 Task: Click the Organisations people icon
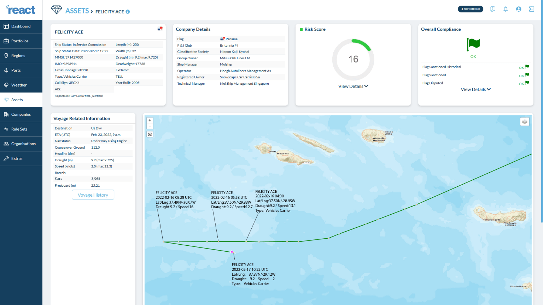tap(6, 144)
